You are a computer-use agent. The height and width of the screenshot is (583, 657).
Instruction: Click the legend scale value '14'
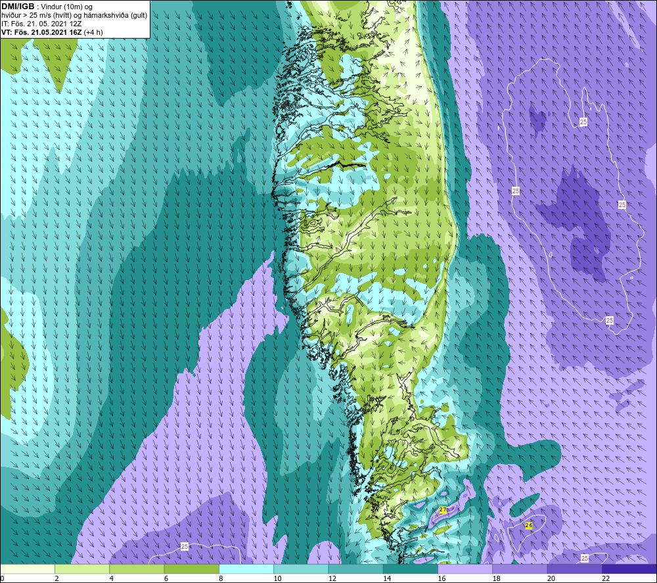coord(387,578)
